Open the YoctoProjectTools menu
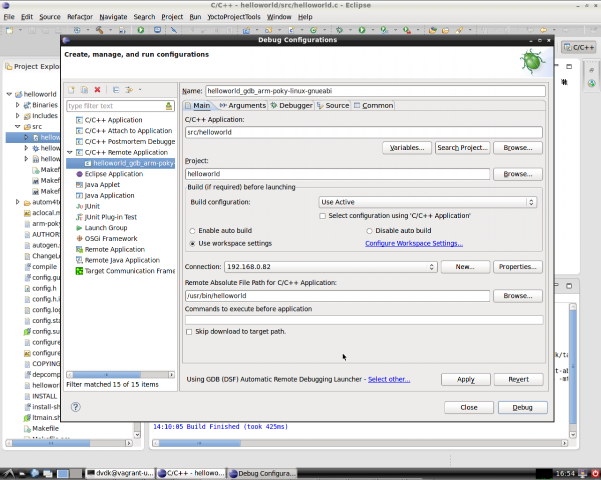The image size is (601, 480). click(233, 16)
